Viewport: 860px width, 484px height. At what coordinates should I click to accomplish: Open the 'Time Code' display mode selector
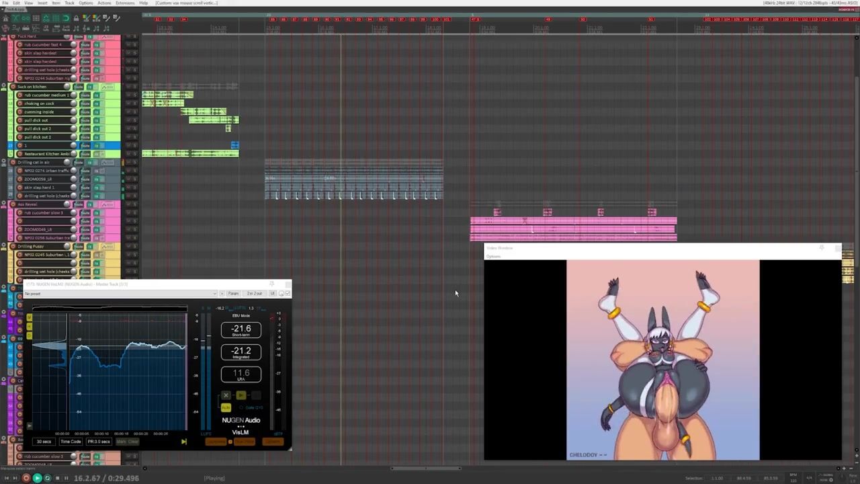pos(71,442)
